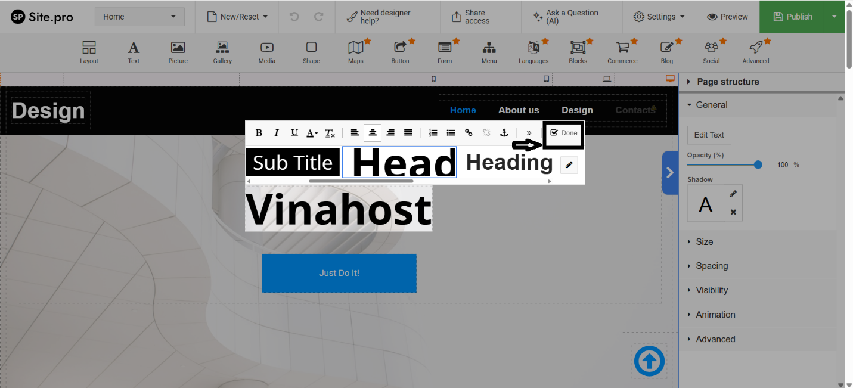This screenshot has width=853, height=388.
Task: Select the Gallery tool icon
Action: 222,48
